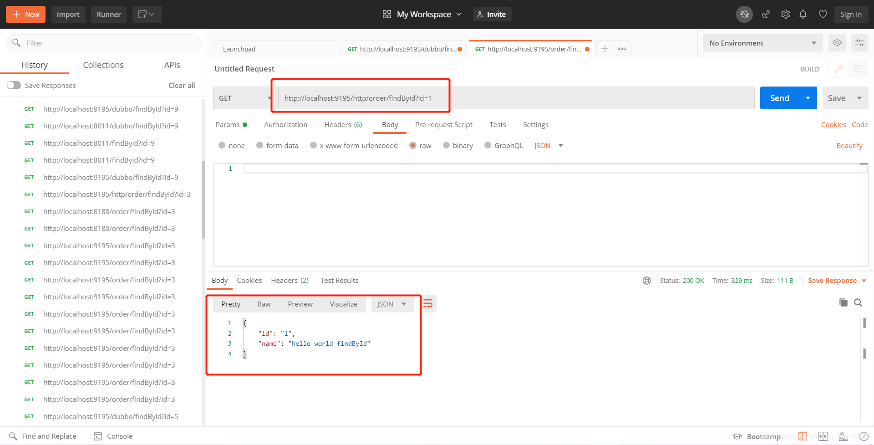Open the response JSON format dropdown

[392, 304]
